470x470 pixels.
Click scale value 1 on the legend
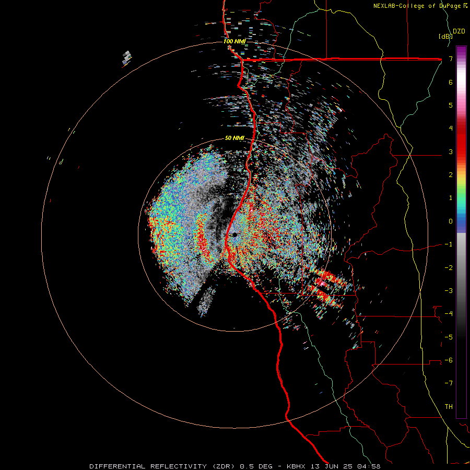coord(451,198)
